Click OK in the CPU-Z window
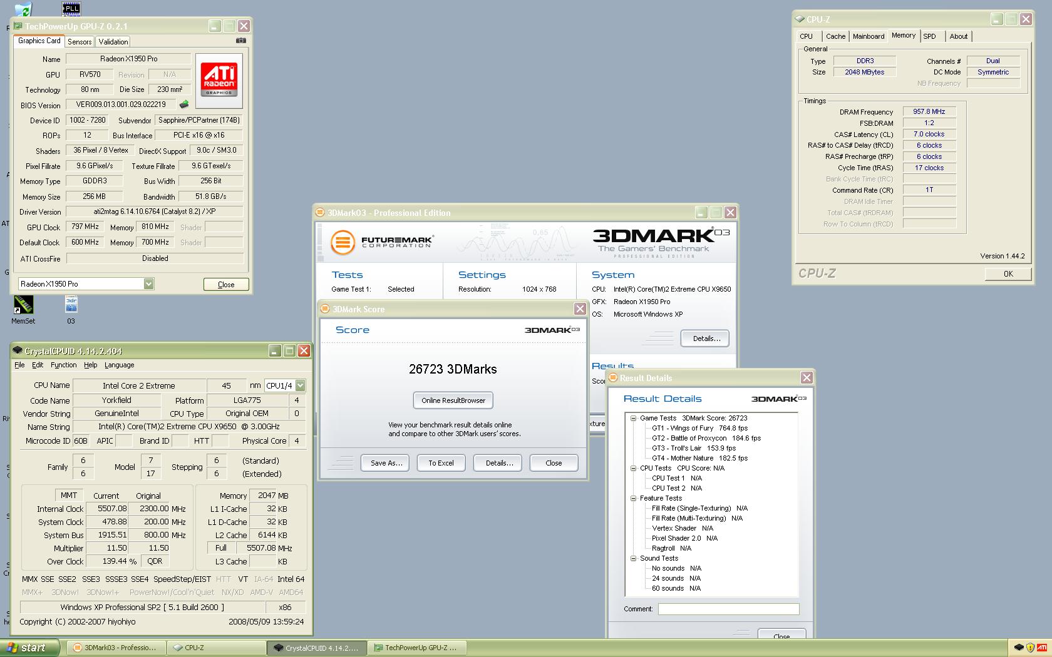This screenshot has width=1052, height=657. (x=1008, y=273)
